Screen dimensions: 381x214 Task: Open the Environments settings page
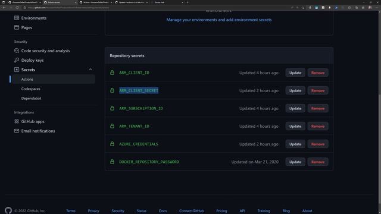(34, 18)
